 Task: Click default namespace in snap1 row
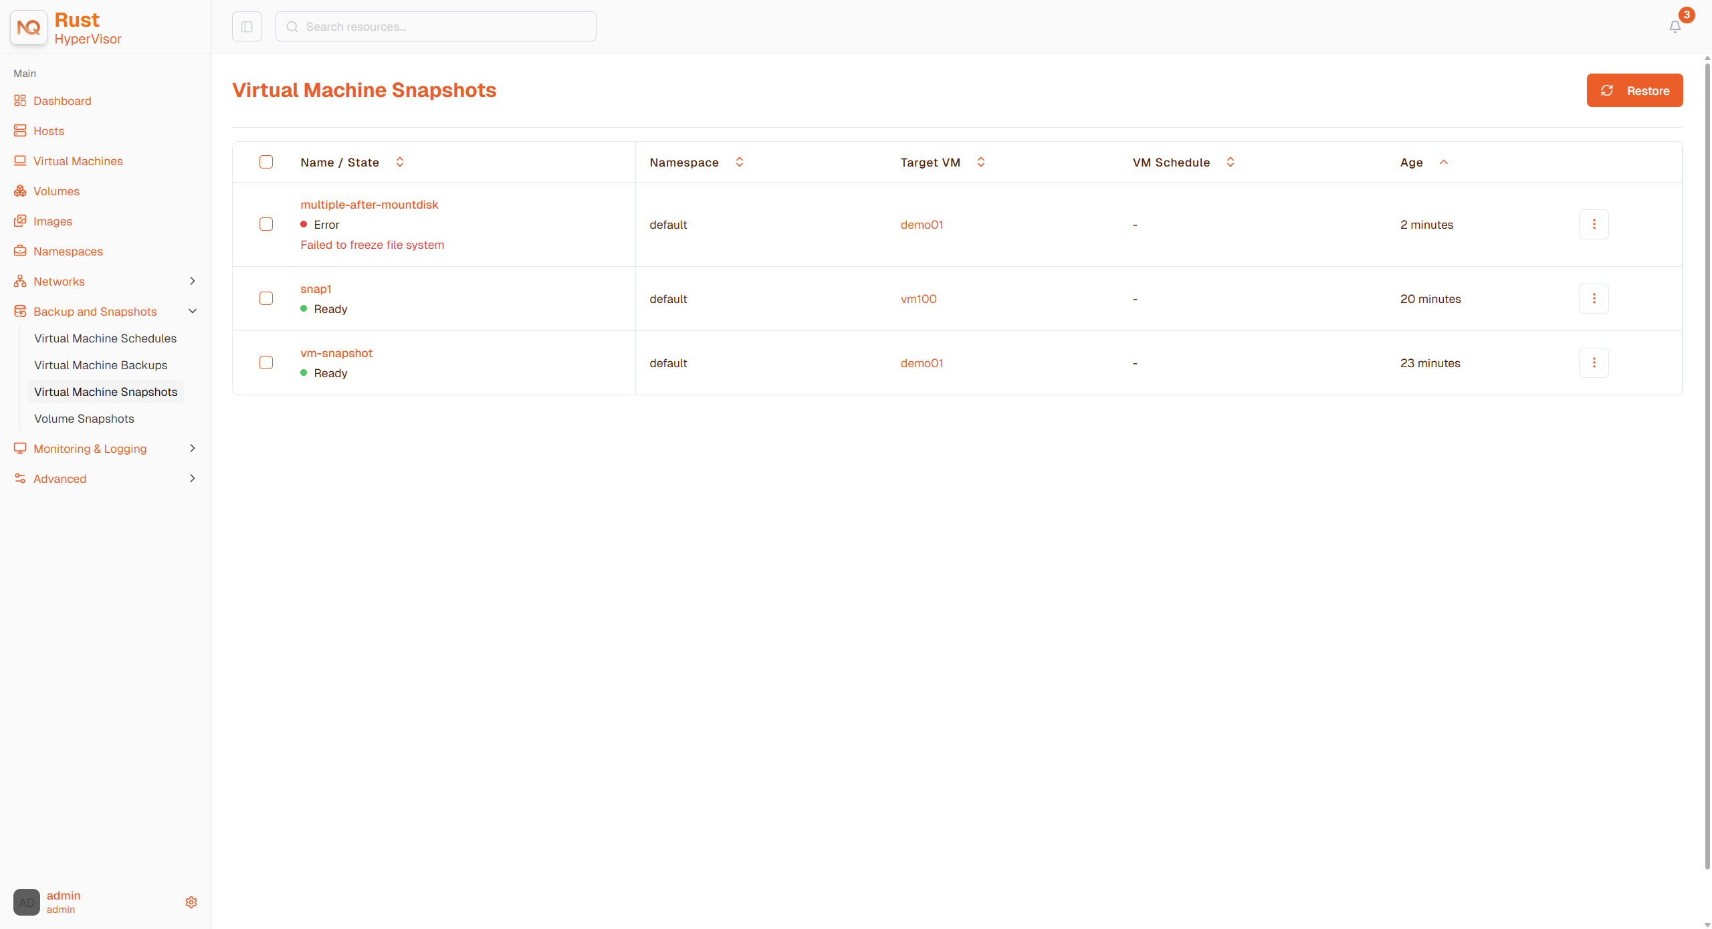[668, 299]
